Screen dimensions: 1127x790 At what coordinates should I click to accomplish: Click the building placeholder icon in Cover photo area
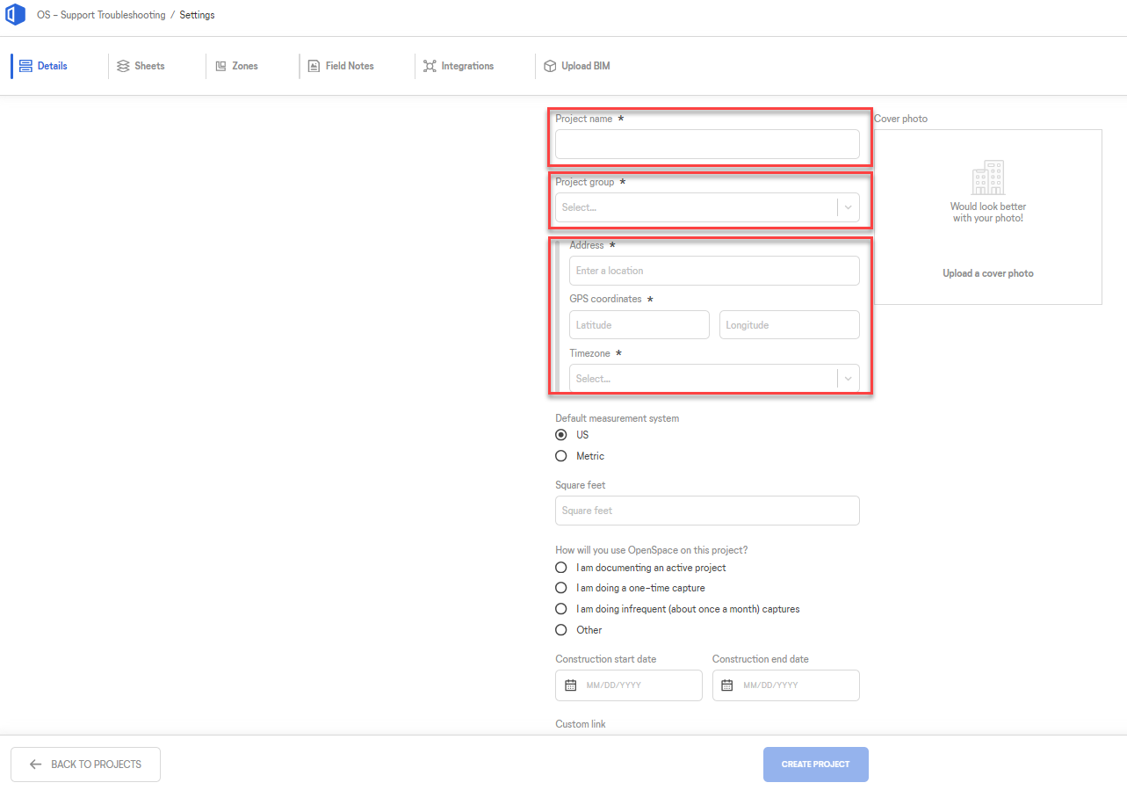(987, 177)
